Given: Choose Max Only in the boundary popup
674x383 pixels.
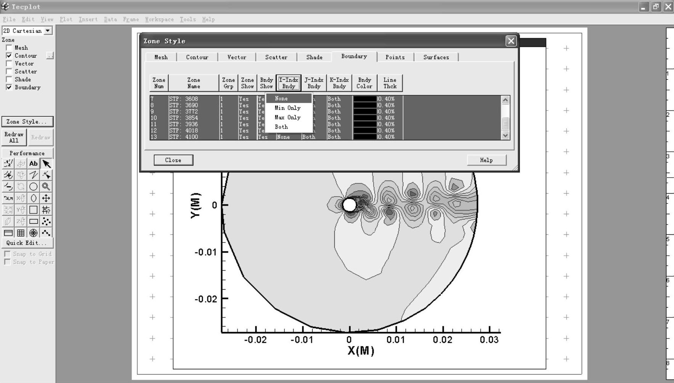Looking at the screenshot, I should 289,117.
